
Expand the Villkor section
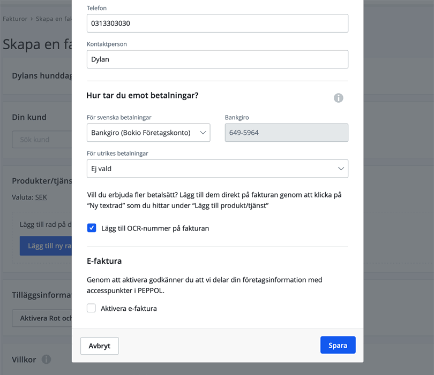click(x=26, y=359)
